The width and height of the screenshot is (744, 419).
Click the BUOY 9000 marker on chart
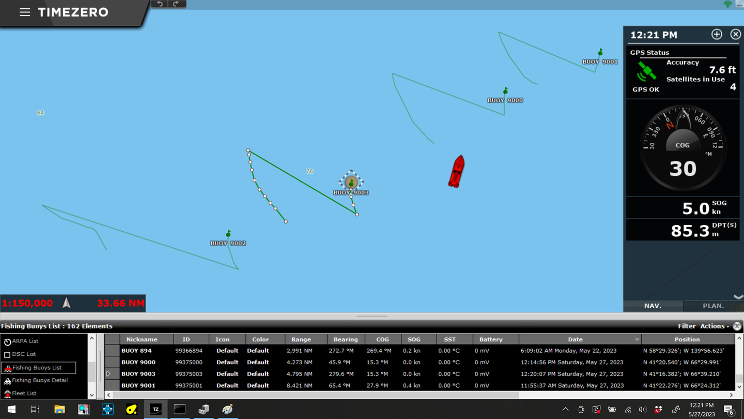pos(505,92)
